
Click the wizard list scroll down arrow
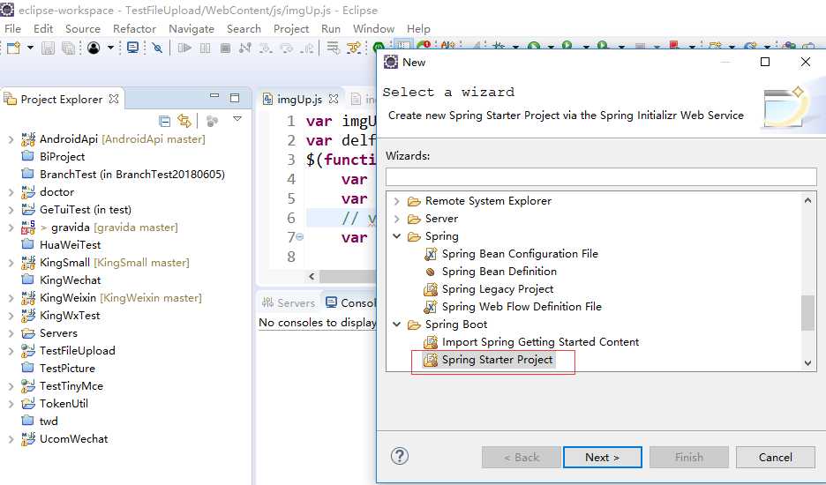pos(808,362)
